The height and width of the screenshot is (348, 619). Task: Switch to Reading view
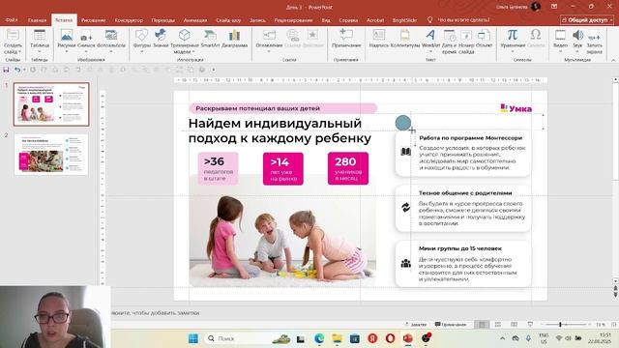click(x=514, y=325)
